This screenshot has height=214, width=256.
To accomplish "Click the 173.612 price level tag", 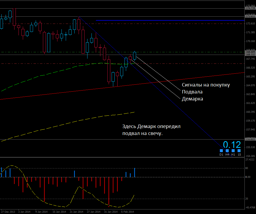I will [x=250, y=16].
